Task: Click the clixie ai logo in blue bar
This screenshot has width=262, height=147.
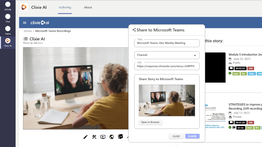Action: (40, 23)
